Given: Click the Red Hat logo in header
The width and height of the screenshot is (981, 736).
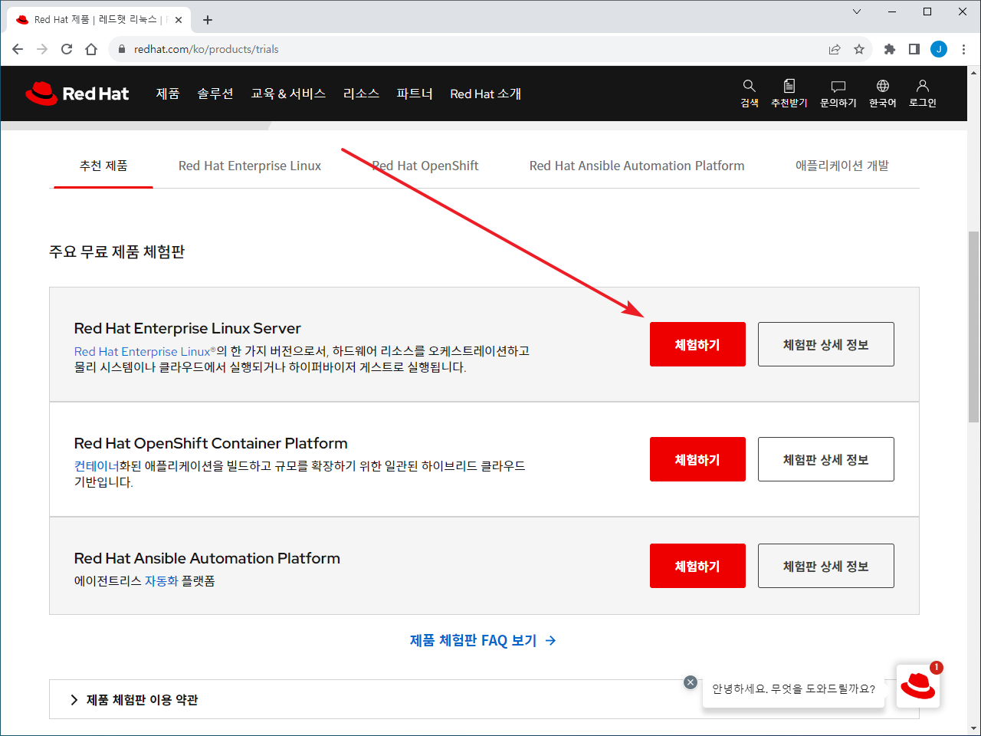Looking at the screenshot, I should pos(77,94).
